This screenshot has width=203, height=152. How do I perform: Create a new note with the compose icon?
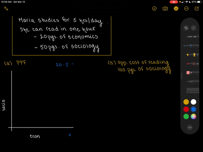197,8
